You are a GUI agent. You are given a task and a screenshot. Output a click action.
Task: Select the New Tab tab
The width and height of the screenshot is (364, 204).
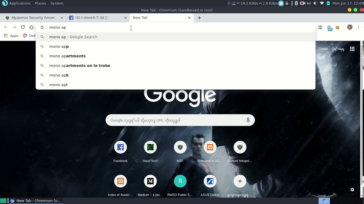click(161, 18)
